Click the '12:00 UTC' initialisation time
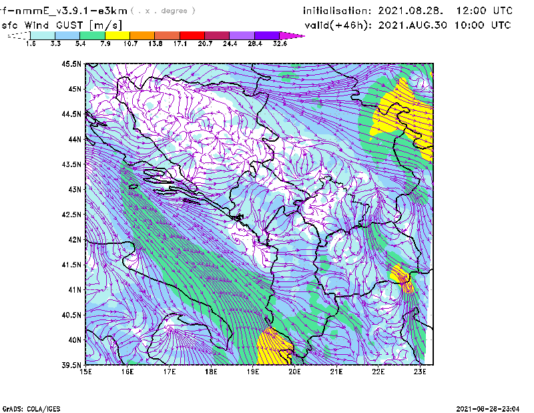Image resolution: width=534 pixels, height=413 pixels. pyautogui.click(x=484, y=11)
